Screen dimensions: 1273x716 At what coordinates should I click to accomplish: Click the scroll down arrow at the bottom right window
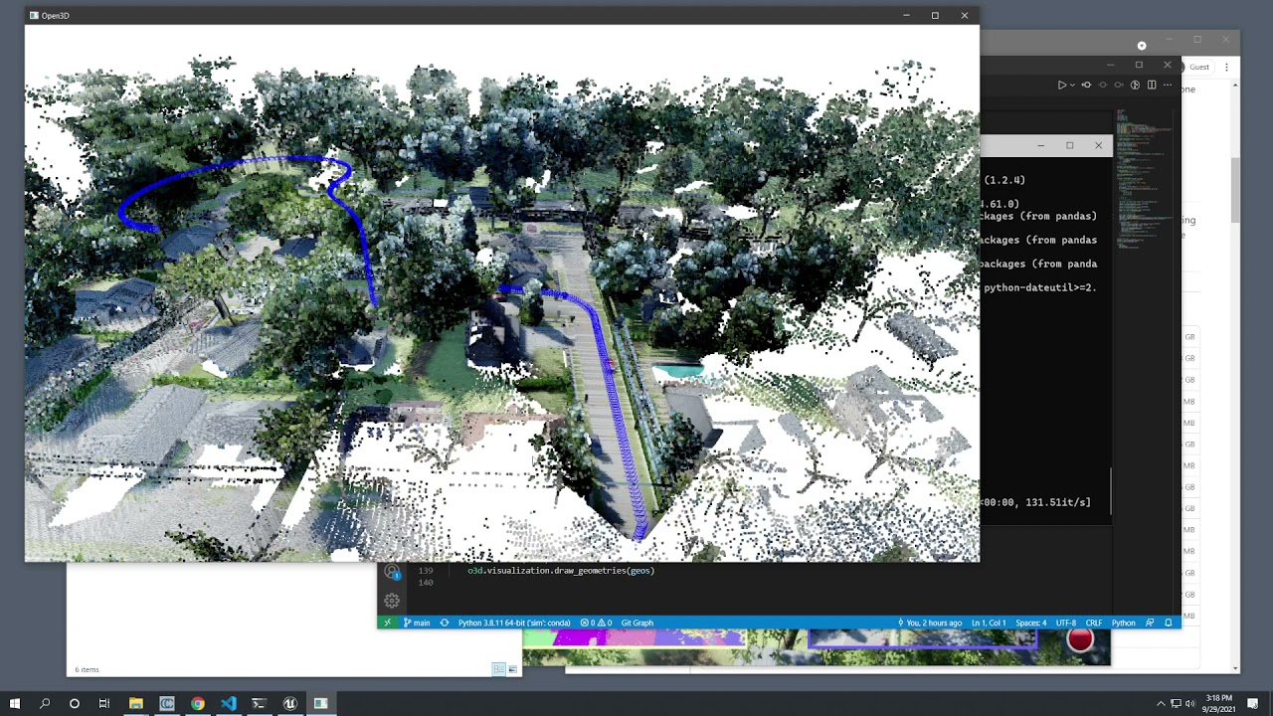1236,669
